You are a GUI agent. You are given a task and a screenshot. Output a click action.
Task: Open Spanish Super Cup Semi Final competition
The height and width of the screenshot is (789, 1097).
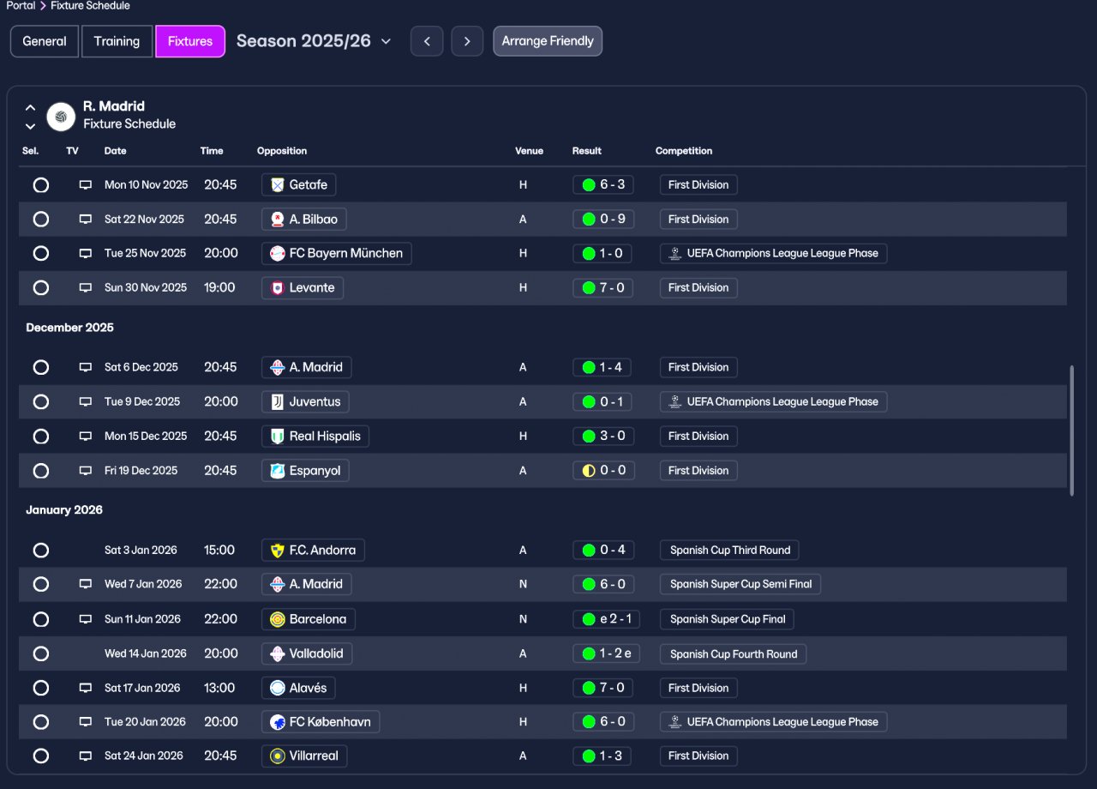740,584
